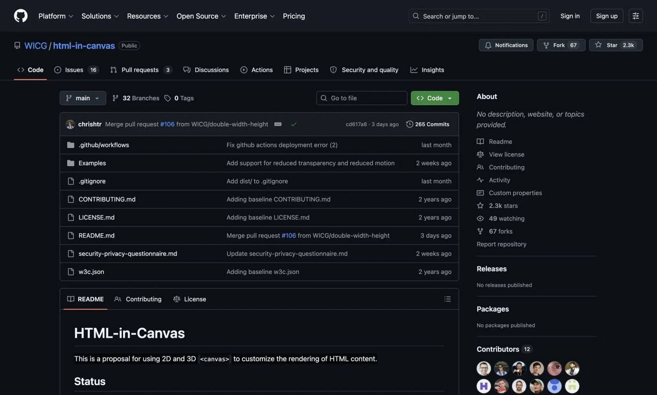Open the 32 Branches link
This screenshot has height=395, width=657.
[136, 98]
